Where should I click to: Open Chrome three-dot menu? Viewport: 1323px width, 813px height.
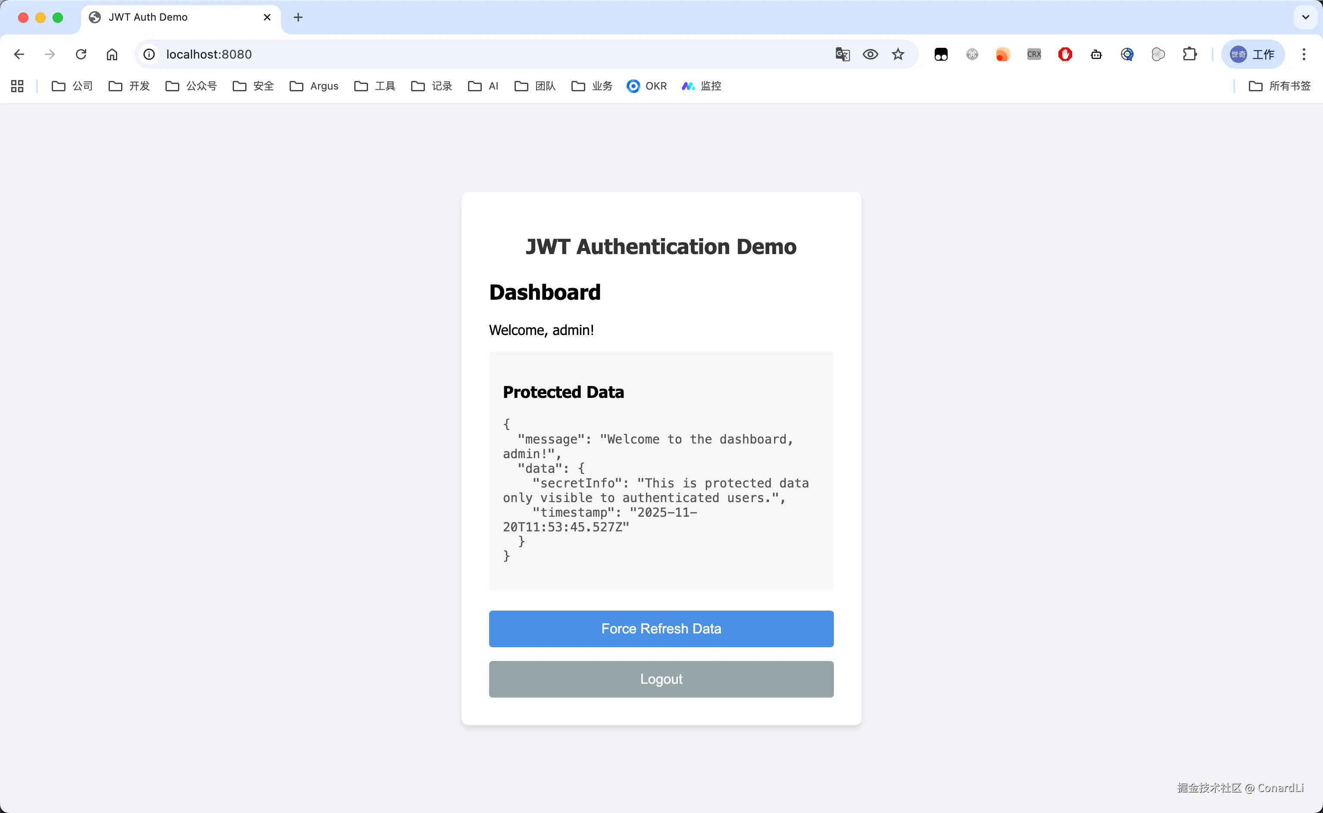(x=1304, y=54)
